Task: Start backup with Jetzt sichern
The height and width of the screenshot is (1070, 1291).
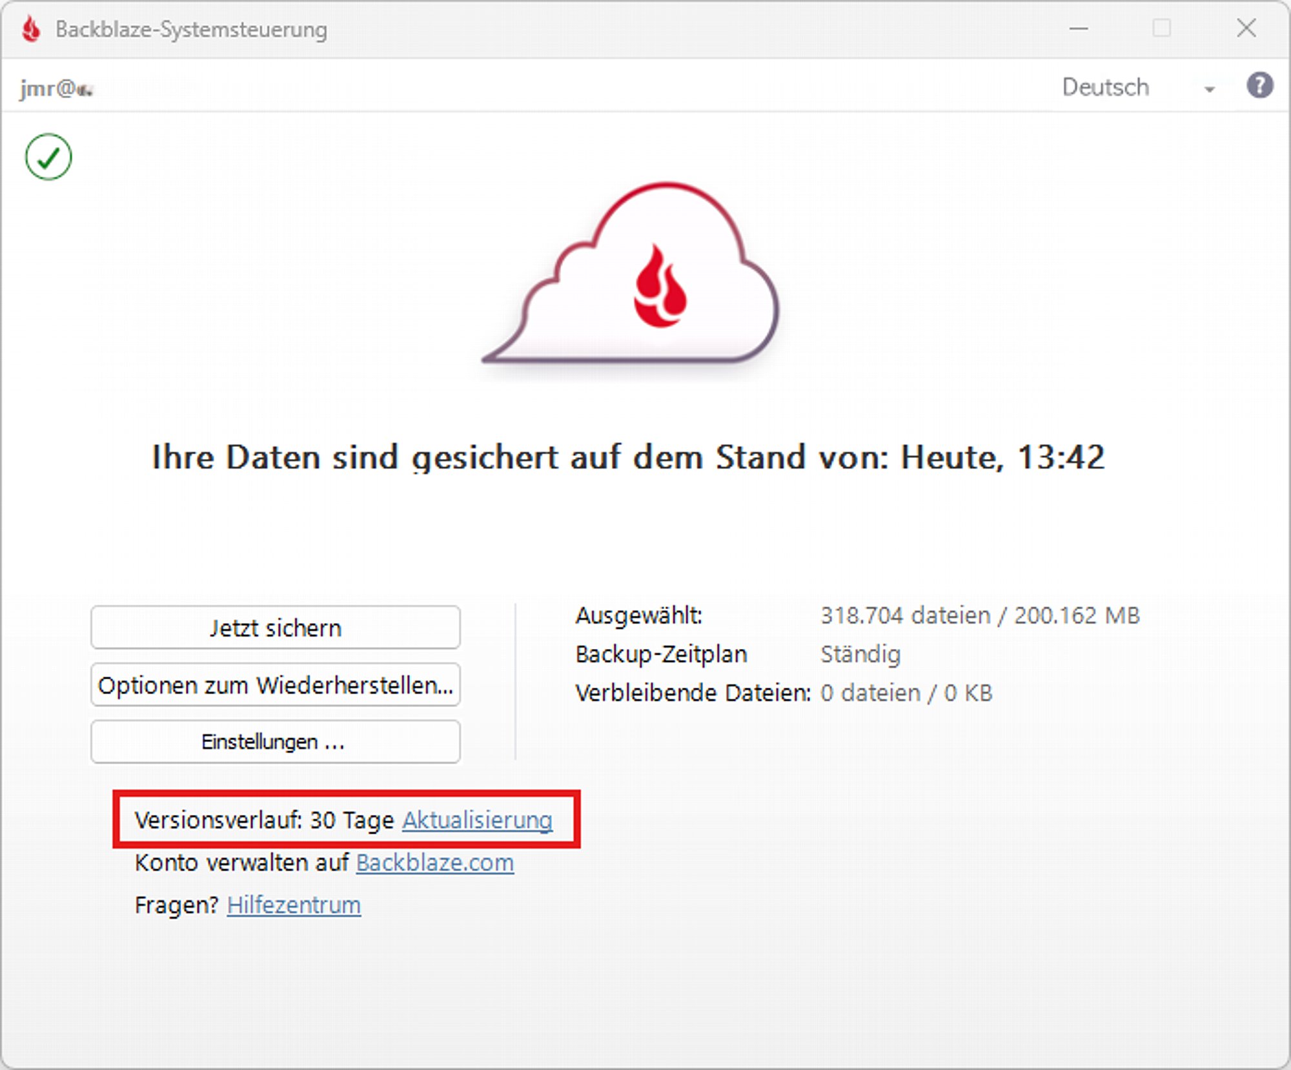Action: pyautogui.click(x=276, y=628)
